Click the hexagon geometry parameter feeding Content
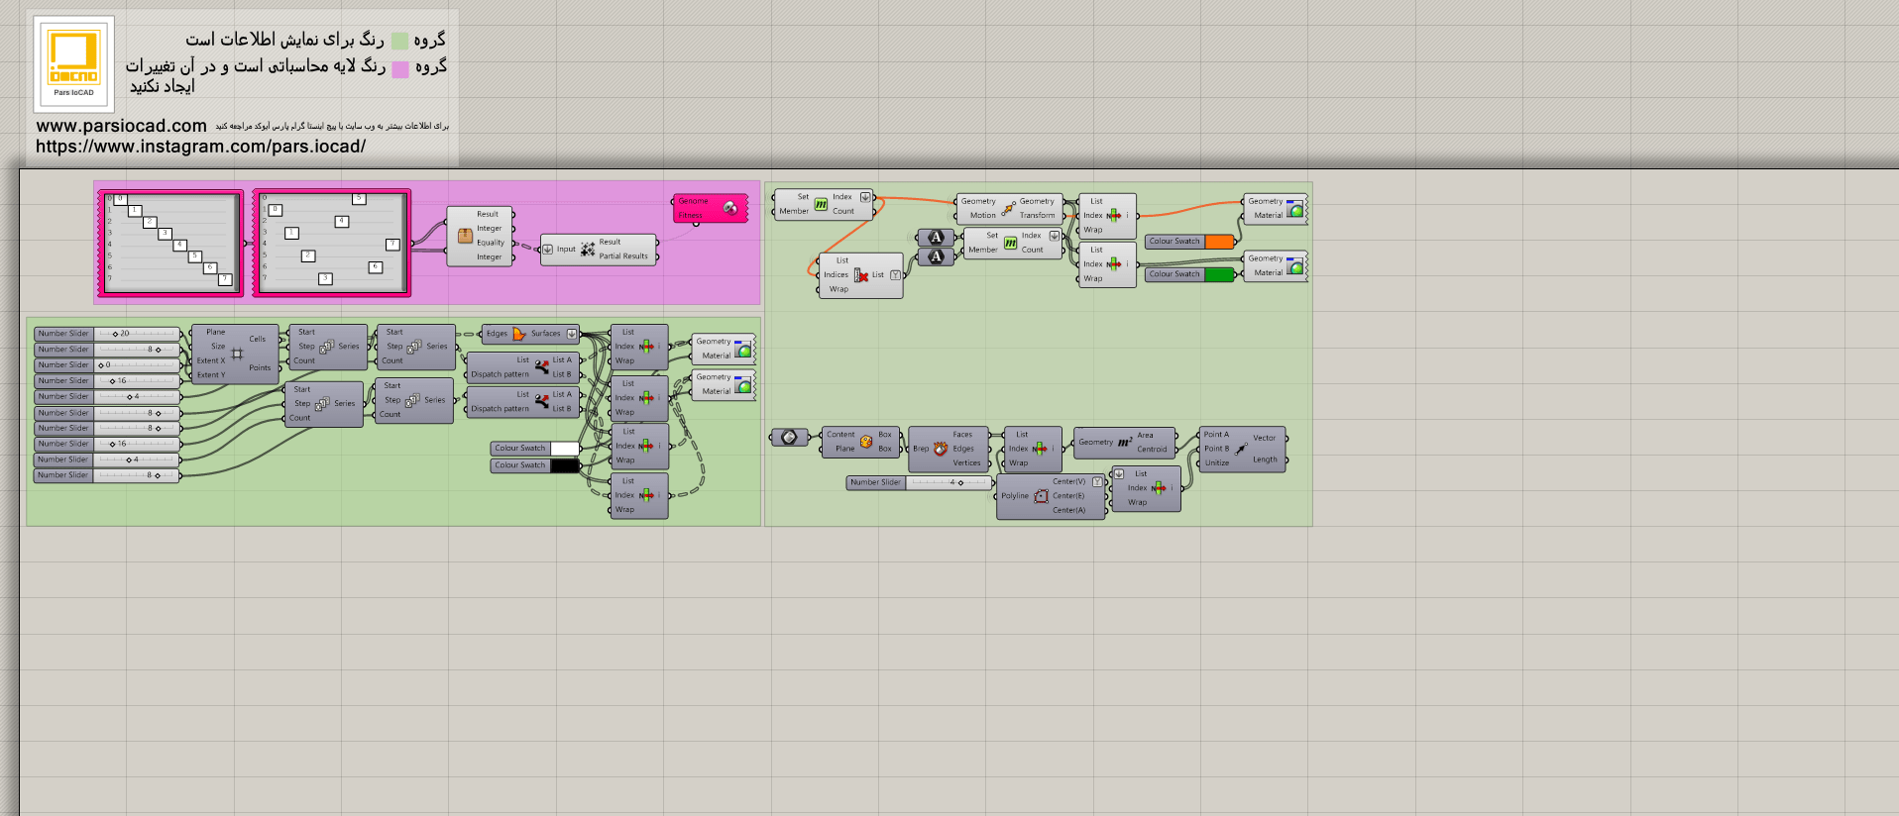 [x=789, y=437]
